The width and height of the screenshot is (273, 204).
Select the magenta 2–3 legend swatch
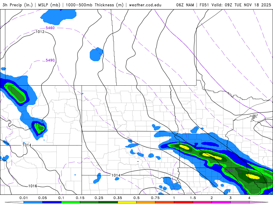coord(221,202)
